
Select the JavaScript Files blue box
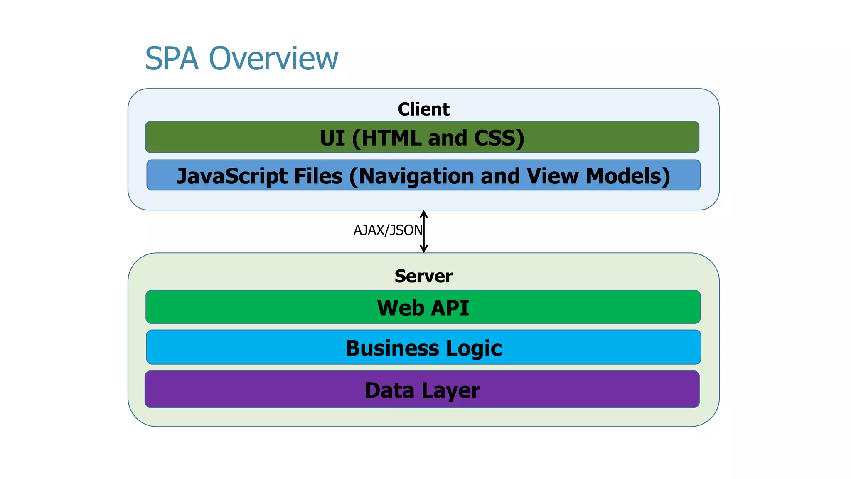[423, 175]
